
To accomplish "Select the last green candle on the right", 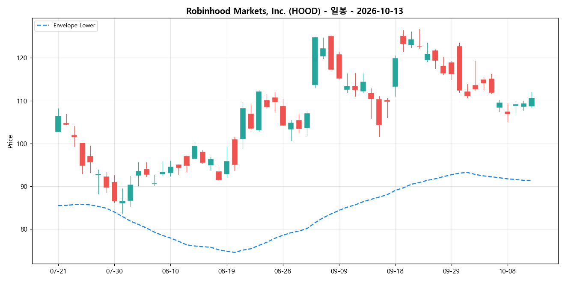I will pyautogui.click(x=532, y=102).
